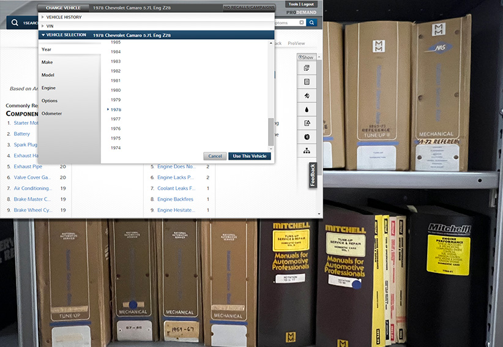Click the Cancel button
Viewport: 503px width, 347px height.
pos(215,156)
